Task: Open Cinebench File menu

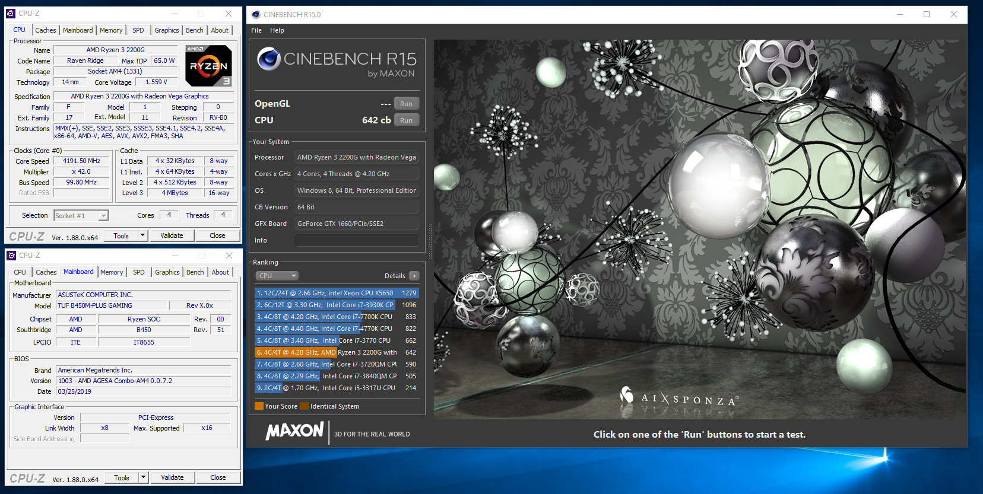Action: tap(256, 30)
